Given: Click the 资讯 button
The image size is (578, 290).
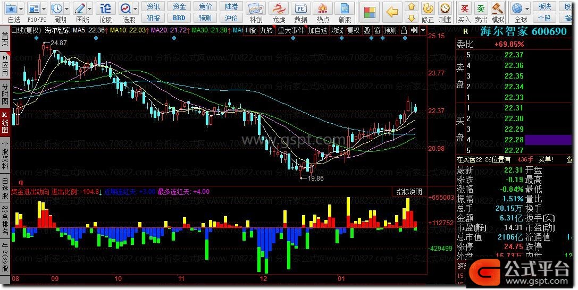Looking at the screenshot, I should (153, 6).
